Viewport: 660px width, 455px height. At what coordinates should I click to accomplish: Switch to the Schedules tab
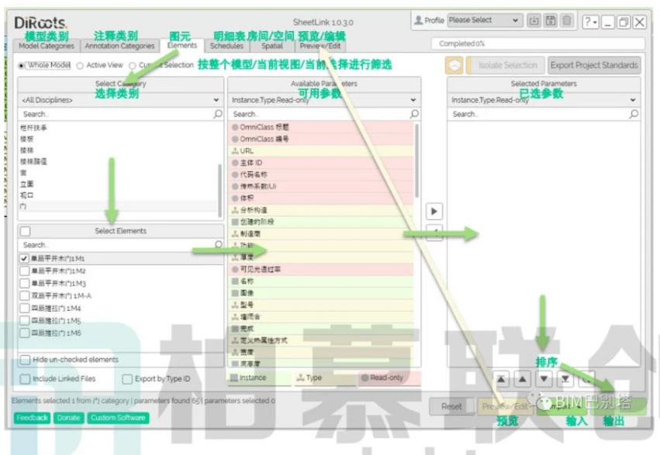(226, 46)
